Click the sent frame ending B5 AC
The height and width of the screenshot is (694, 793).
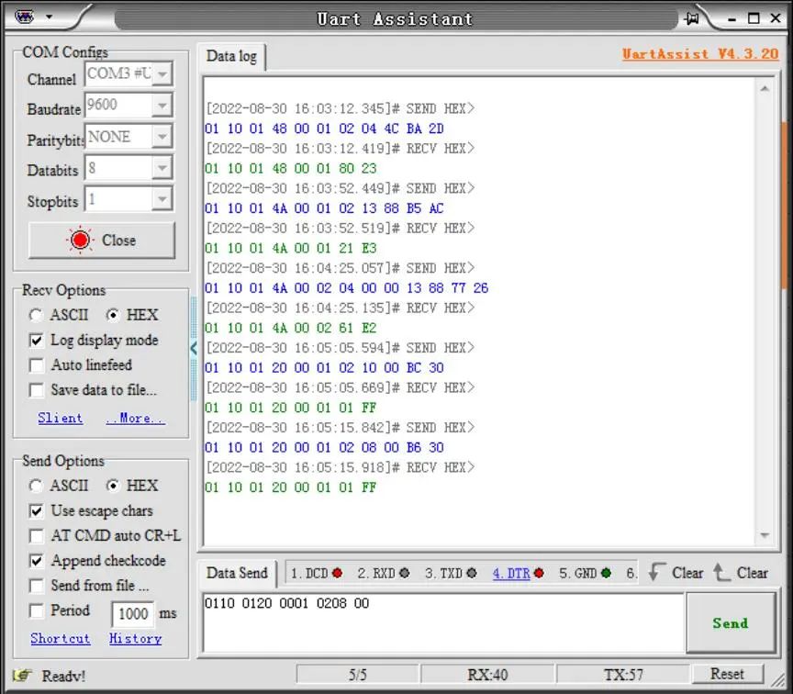[x=324, y=208]
